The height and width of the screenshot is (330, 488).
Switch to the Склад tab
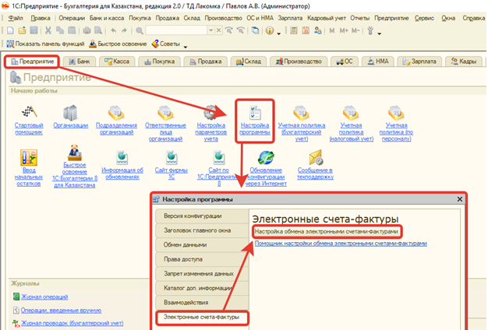coord(249,61)
